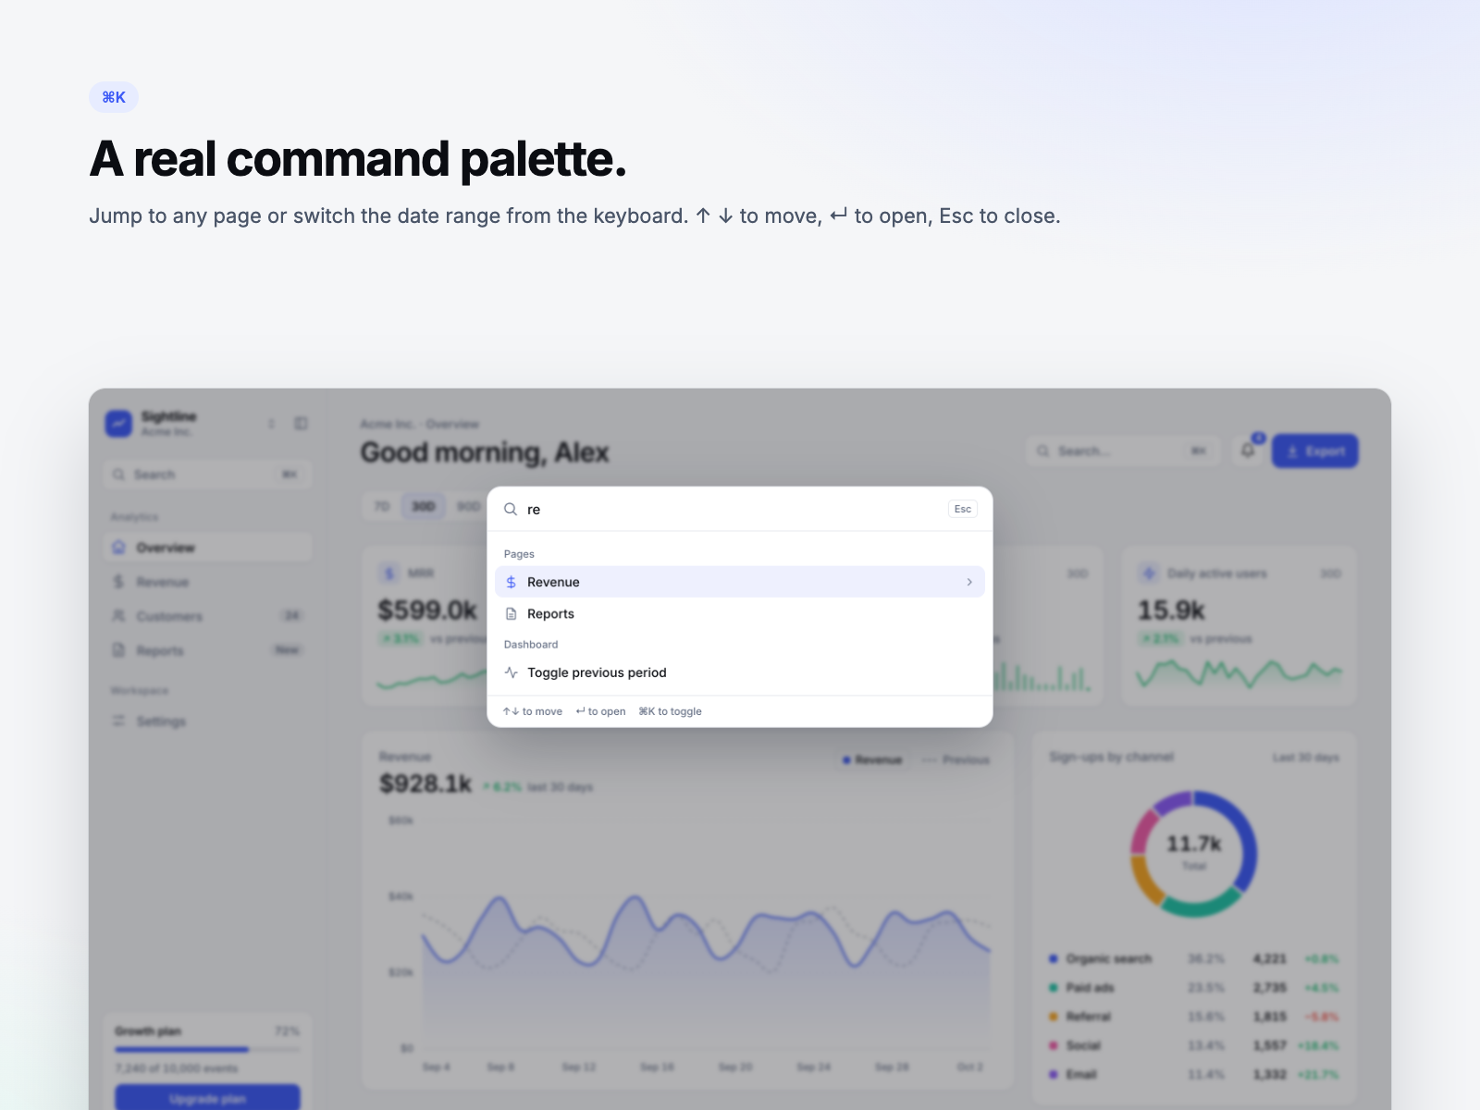Click the palette search field containing "re"
The image size is (1480, 1110).
tap(731, 509)
